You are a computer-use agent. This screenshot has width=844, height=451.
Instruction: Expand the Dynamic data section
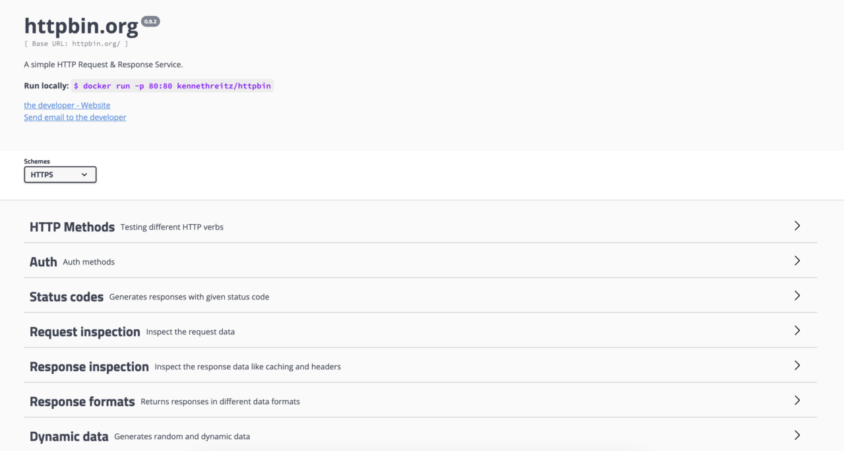click(69, 436)
